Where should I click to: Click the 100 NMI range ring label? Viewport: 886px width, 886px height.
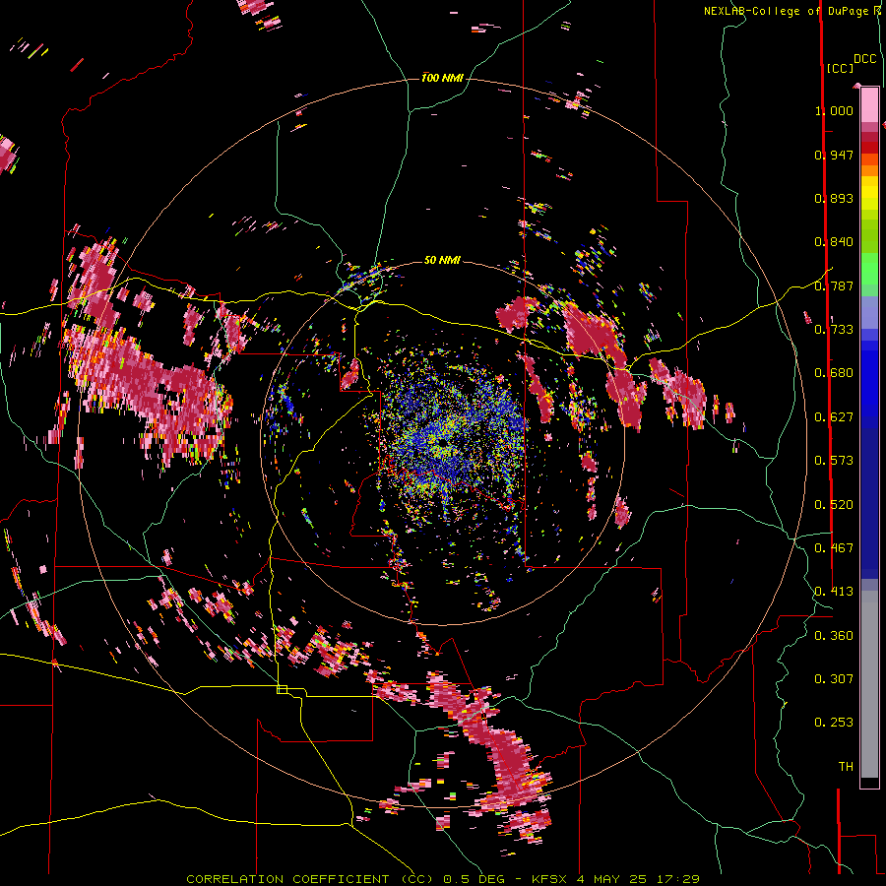[x=442, y=78]
